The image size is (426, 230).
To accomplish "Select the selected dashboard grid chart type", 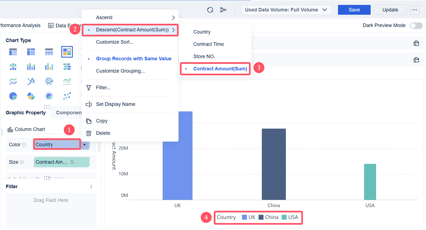I will coord(67,52).
